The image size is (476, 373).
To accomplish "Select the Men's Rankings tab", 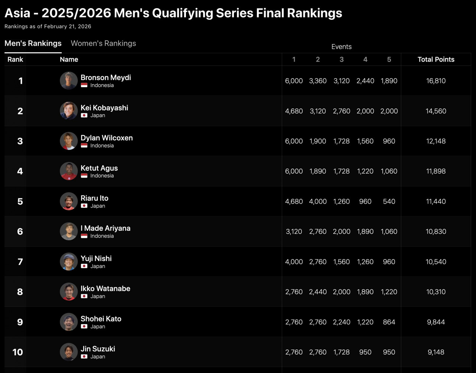I will coord(33,44).
